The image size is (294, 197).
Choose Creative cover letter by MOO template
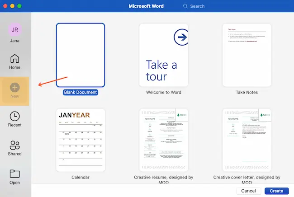(247, 140)
